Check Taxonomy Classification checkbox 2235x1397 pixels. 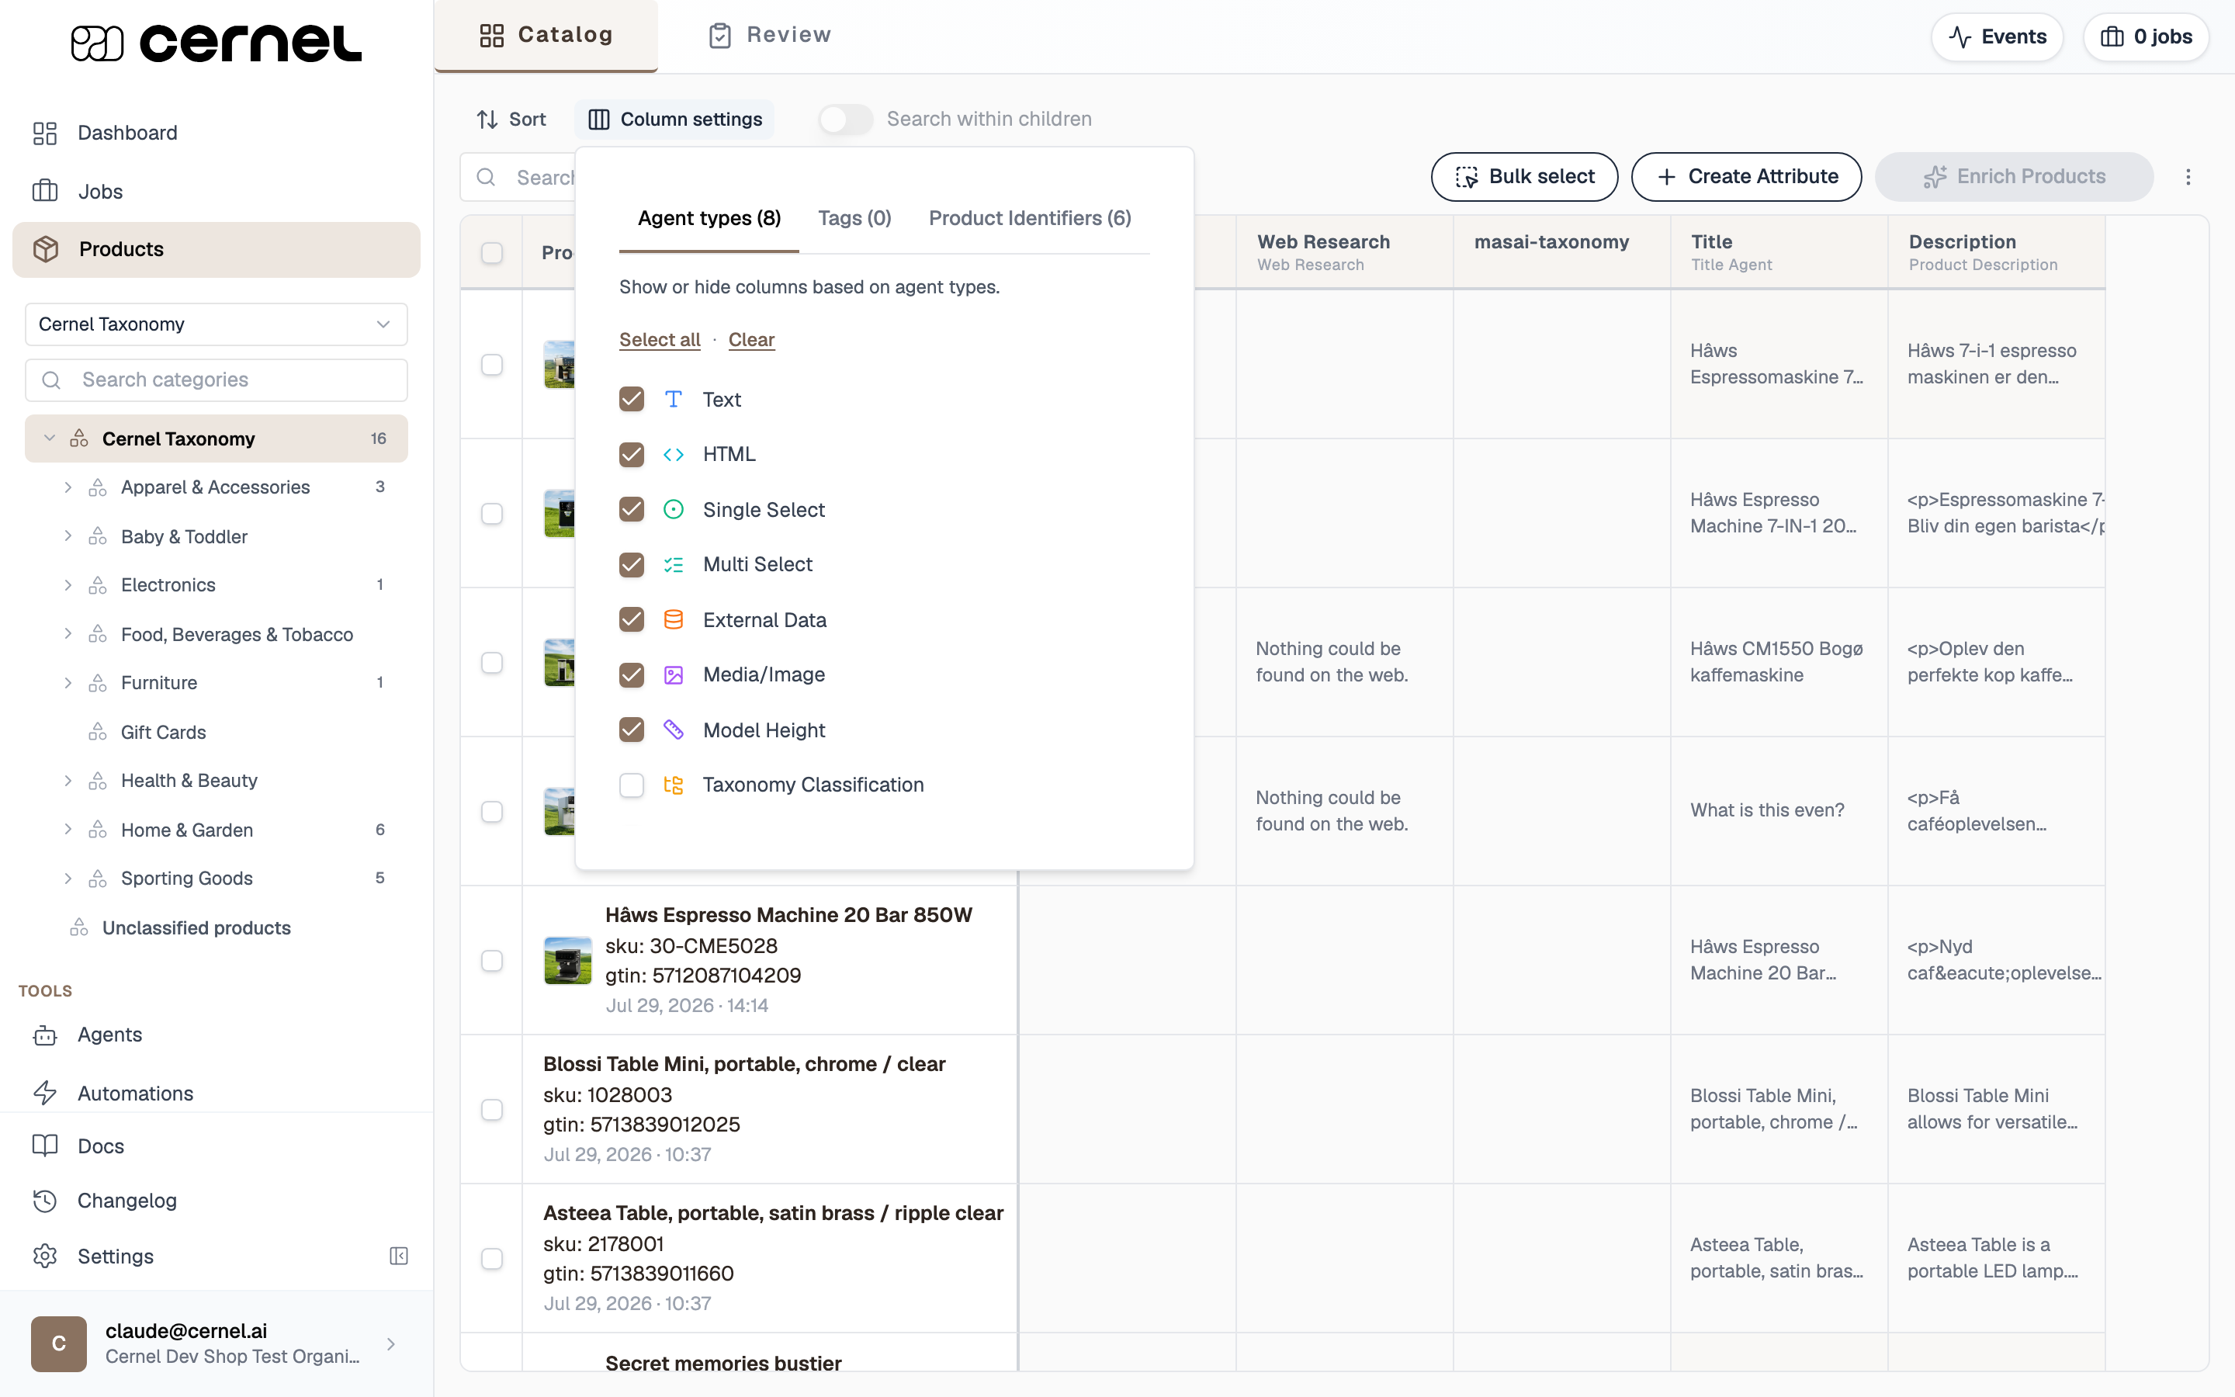tap(632, 785)
